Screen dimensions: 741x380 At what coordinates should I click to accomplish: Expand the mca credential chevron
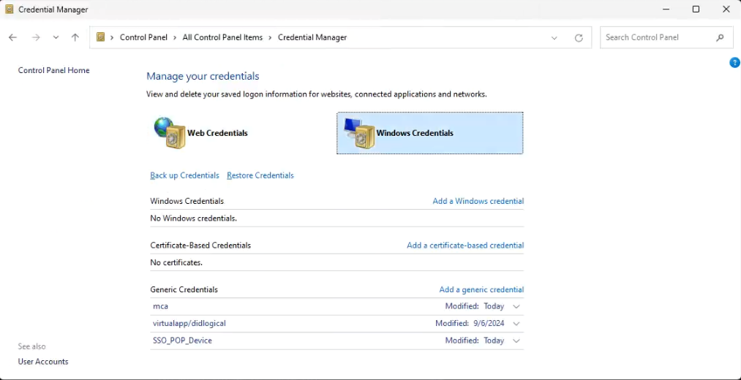click(x=516, y=306)
